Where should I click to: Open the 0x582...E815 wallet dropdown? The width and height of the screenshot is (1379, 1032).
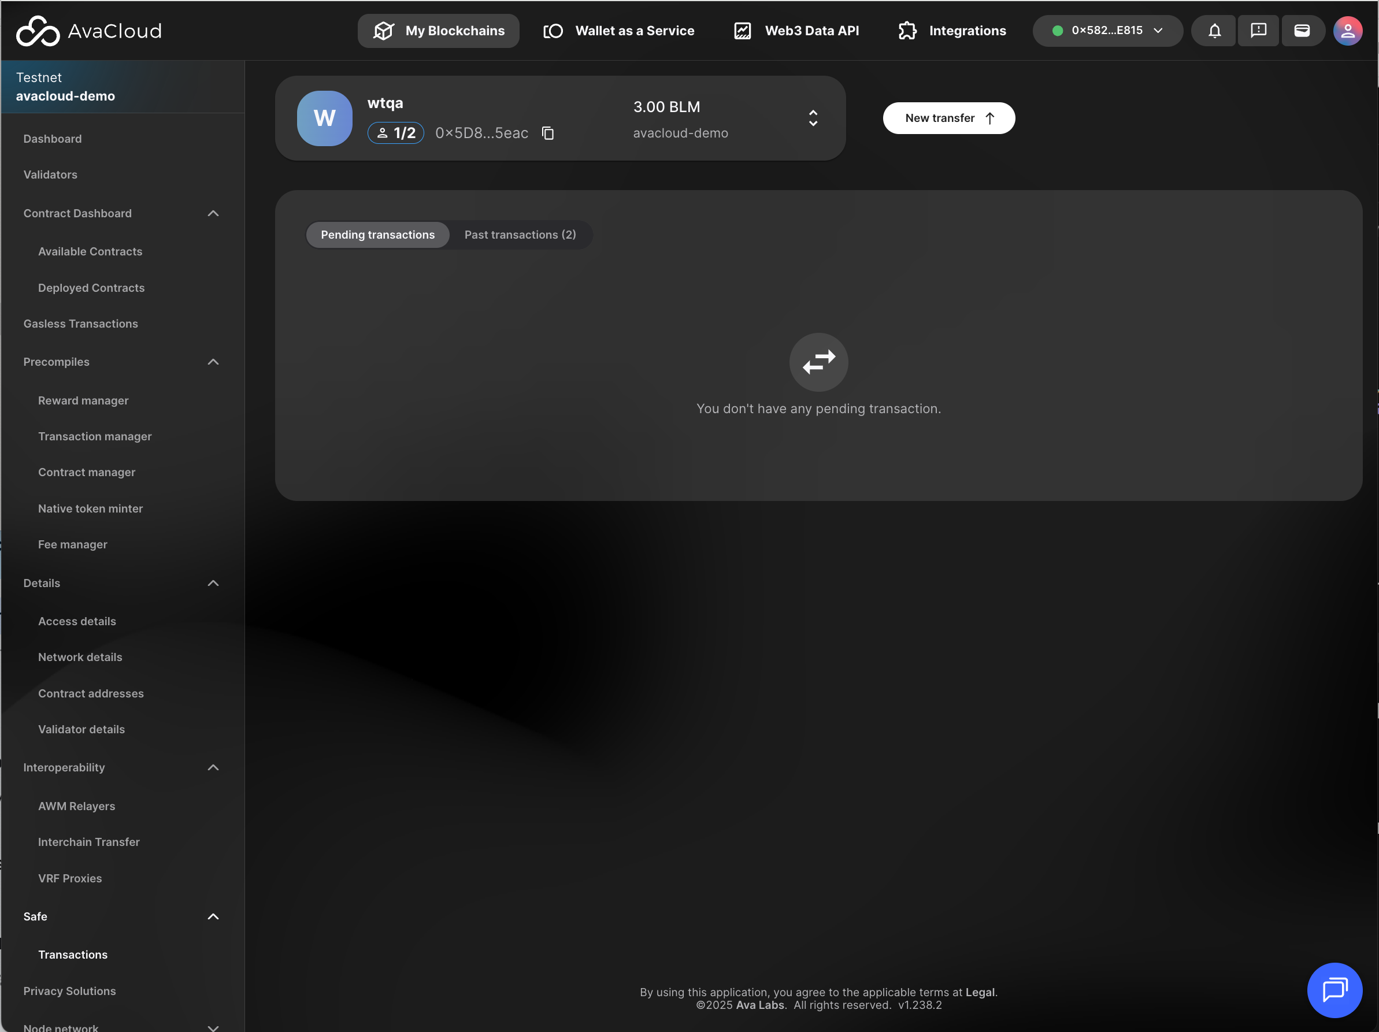point(1107,31)
